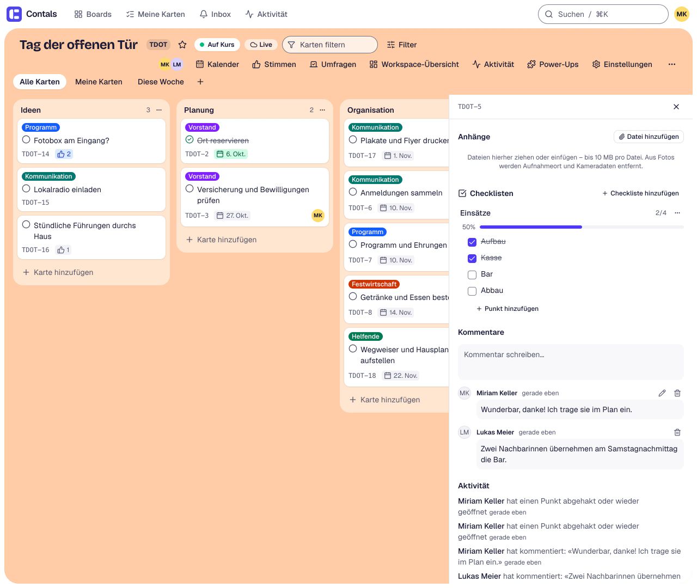Open the Stimmen view
This screenshot has width=697, height=588.
click(x=274, y=64)
